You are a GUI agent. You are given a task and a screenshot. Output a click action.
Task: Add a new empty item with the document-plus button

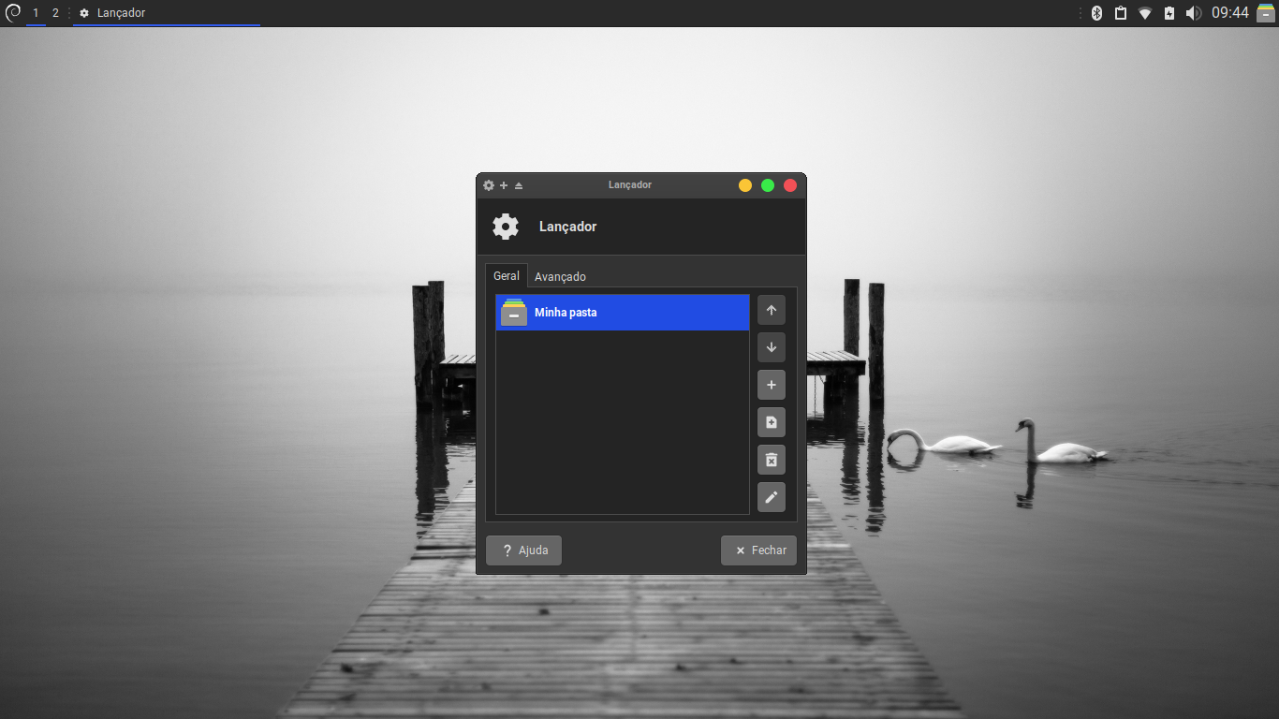772,422
